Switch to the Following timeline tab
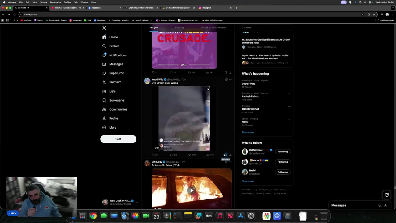This screenshot has width=396, height=223. [179, 28]
